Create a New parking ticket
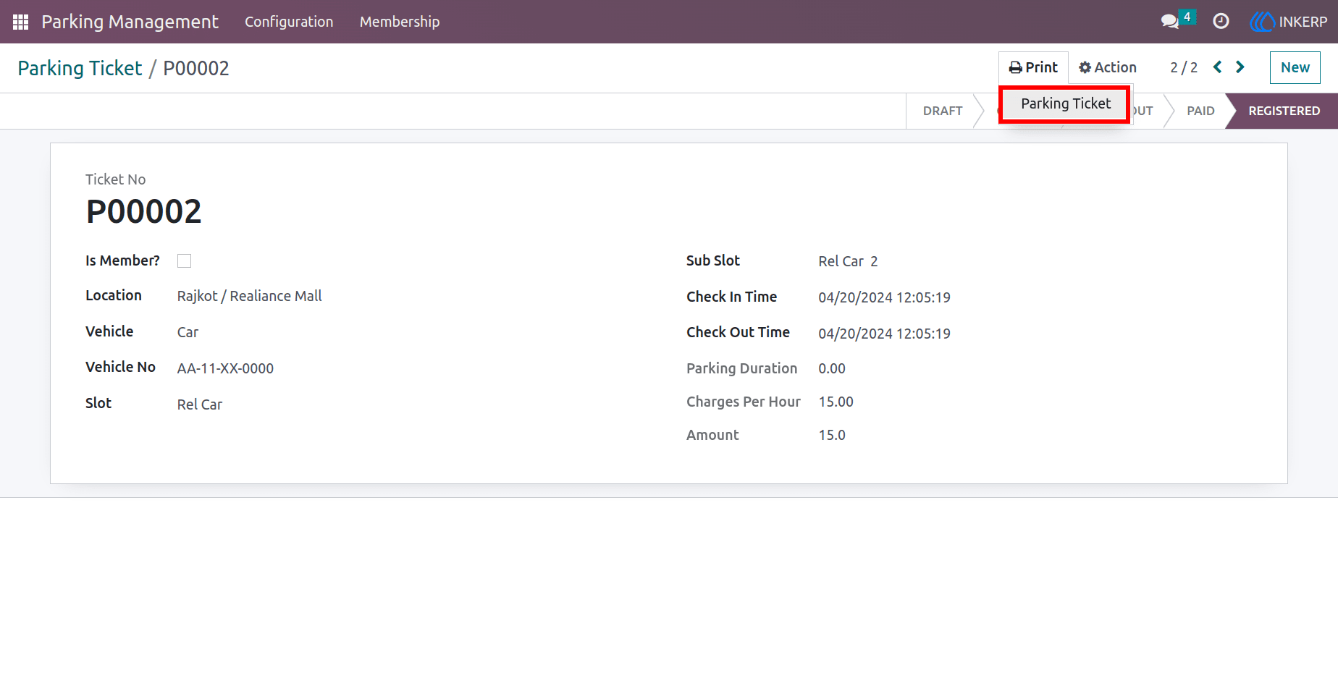 point(1295,67)
